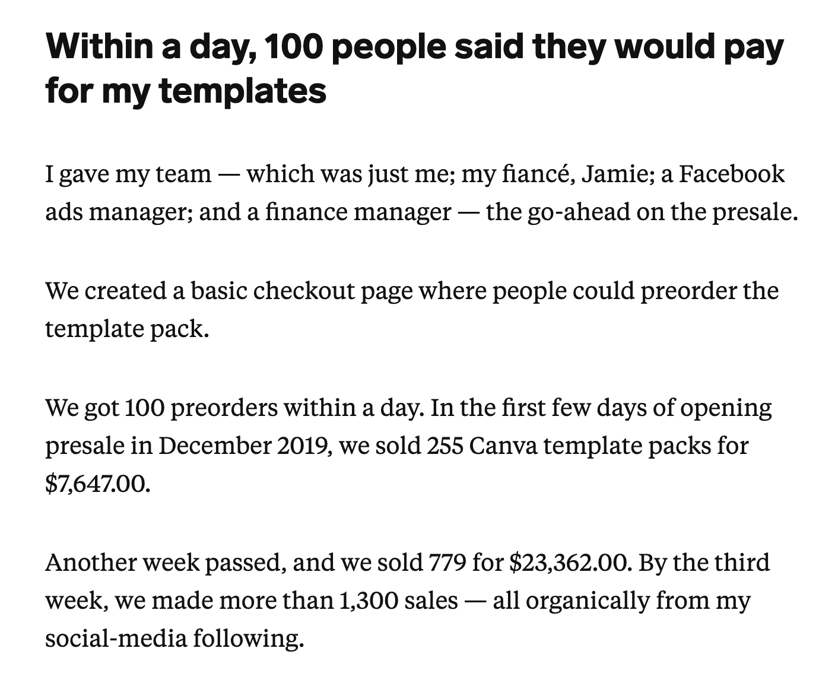The width and height of the screenshot is (819, 699).
Task: Click 'social-media following.' at the end
Action: coord(174,638)
